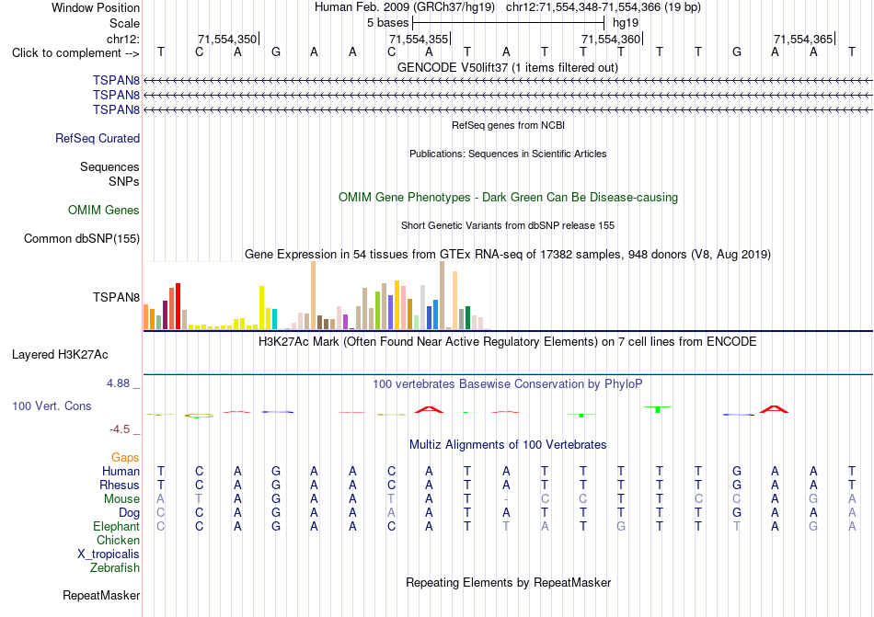Open the Layered H3K27Ac track label
Screen dimensions: 874x617
[60, 355]
